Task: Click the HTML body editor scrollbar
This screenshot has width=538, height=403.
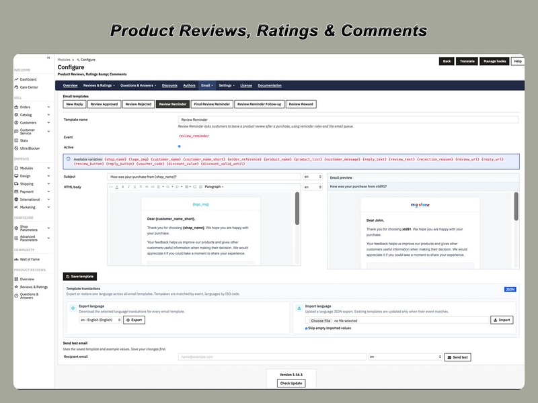Action: point(297,208)
